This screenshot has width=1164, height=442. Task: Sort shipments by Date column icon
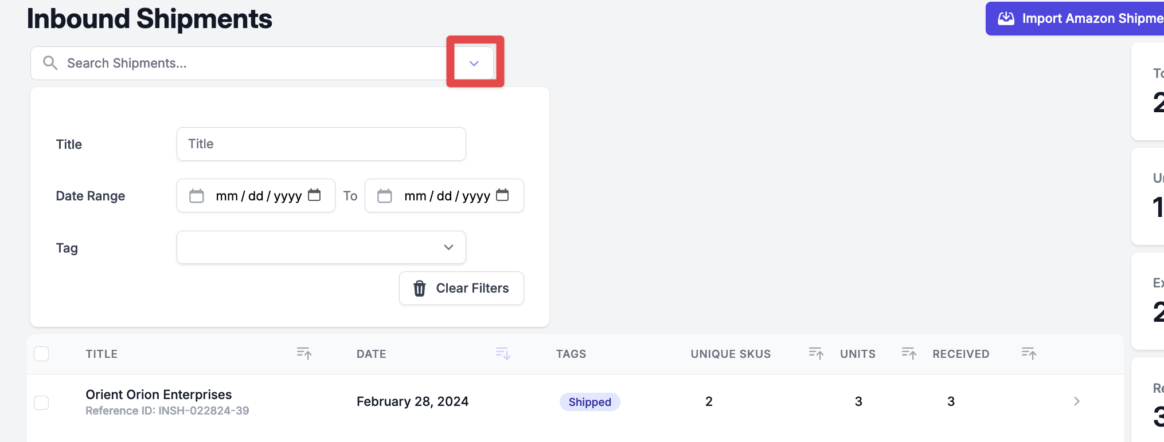point(503,353)
